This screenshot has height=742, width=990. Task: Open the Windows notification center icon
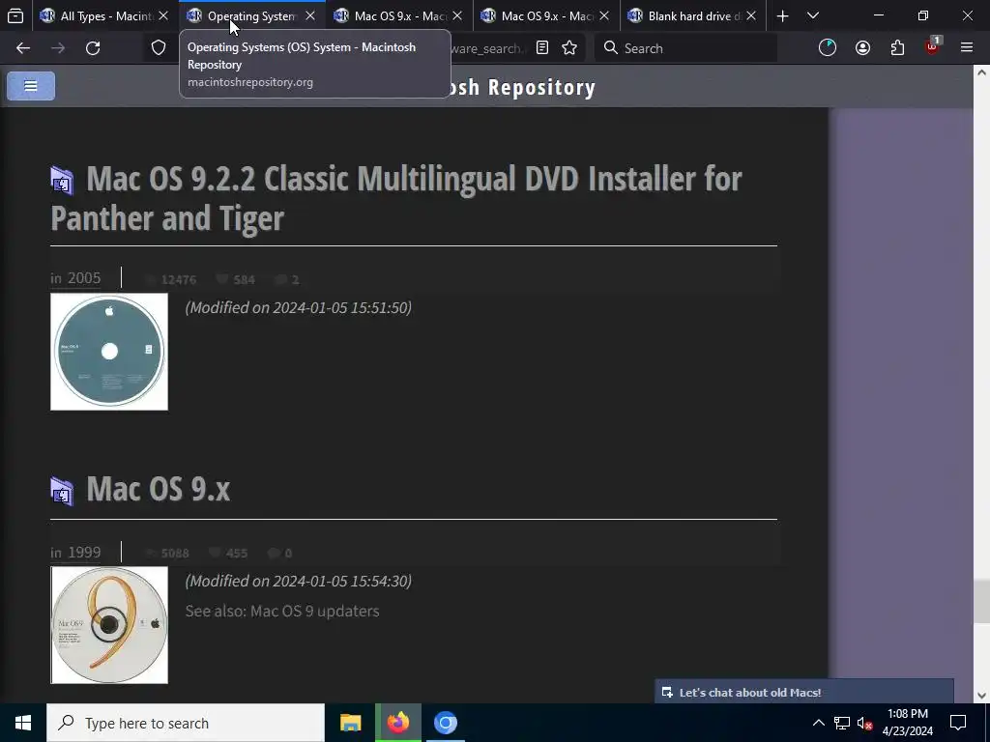point(958,723)
